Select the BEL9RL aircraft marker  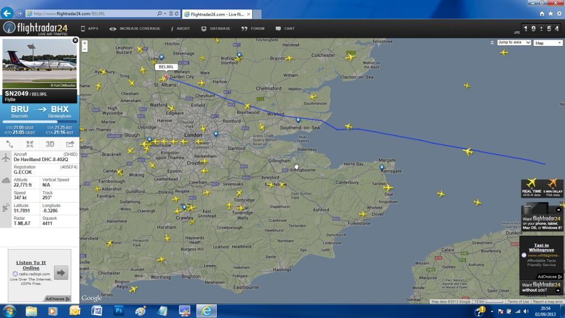pyautogui.click(x=166, y=76)
